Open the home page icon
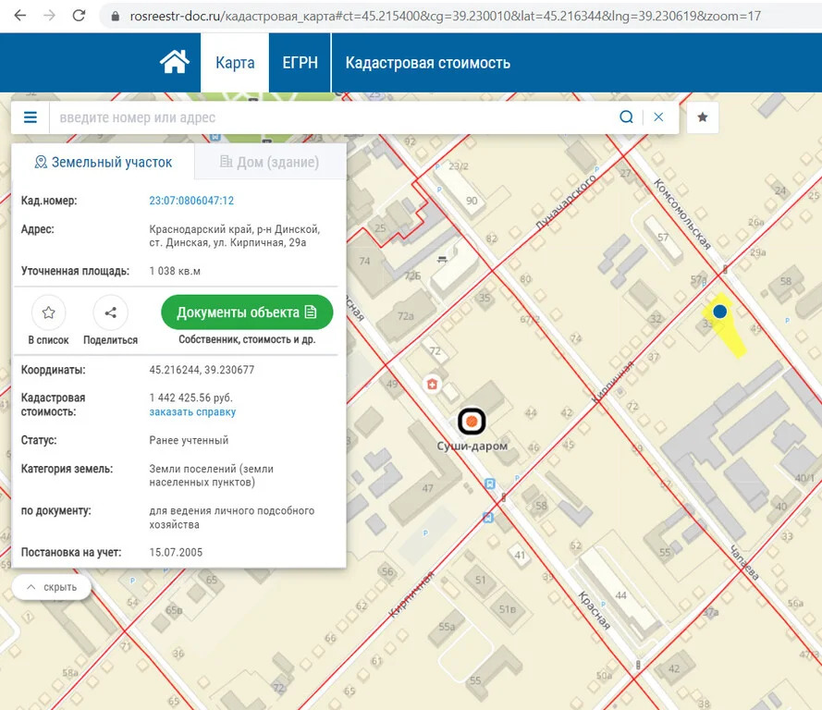This screenshot has height=710, width=822. click(175, 62)
